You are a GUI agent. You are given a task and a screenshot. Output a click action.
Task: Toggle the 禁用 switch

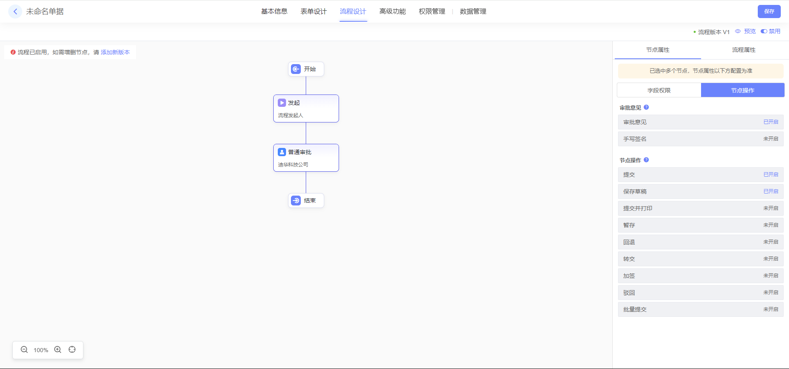click(x=764, y=31)
